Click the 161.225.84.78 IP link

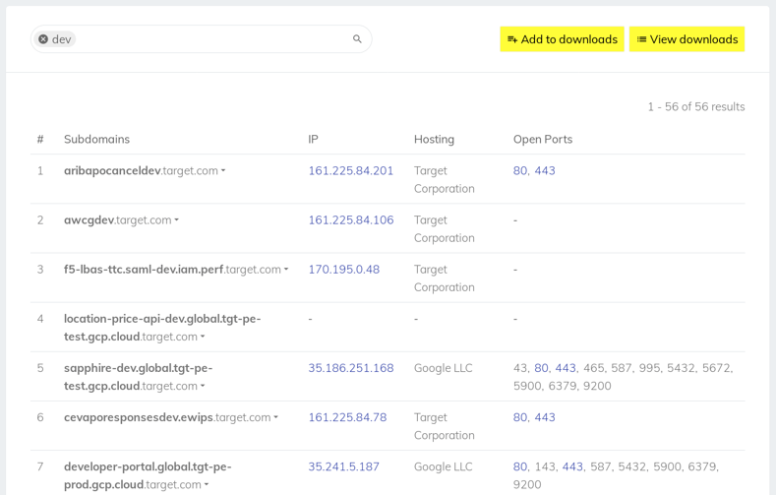coord(347,417)
